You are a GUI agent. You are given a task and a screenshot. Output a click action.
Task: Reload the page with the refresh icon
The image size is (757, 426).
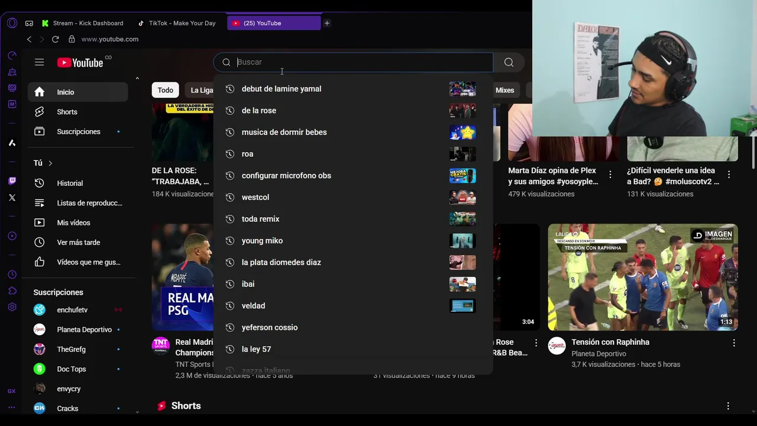(x=55, y=39)
